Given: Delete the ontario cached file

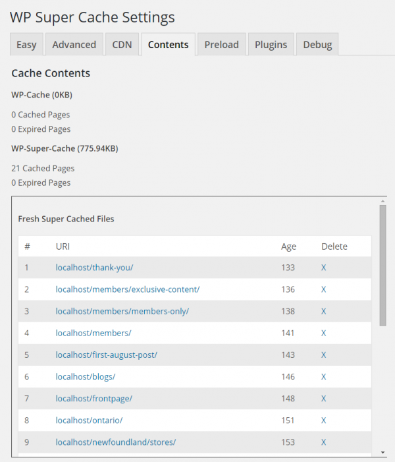Looking at the screenshot, I should [323, 420].
